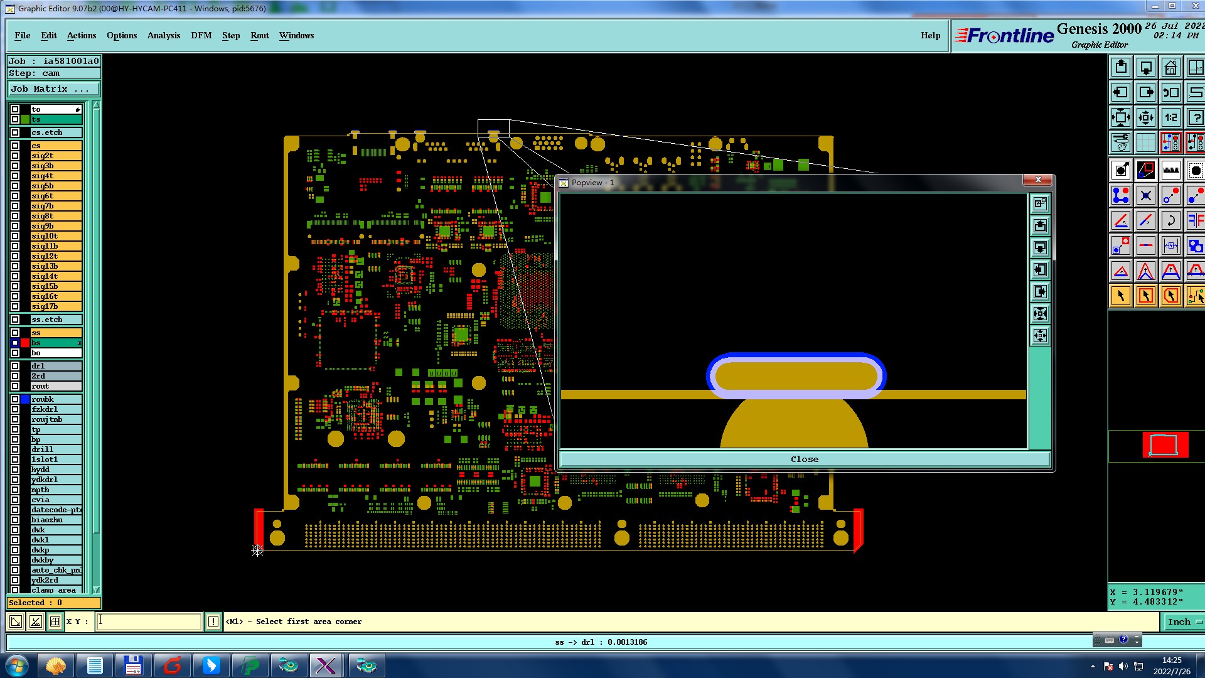Select the plain arrow selection tool

coord(1121,296)
